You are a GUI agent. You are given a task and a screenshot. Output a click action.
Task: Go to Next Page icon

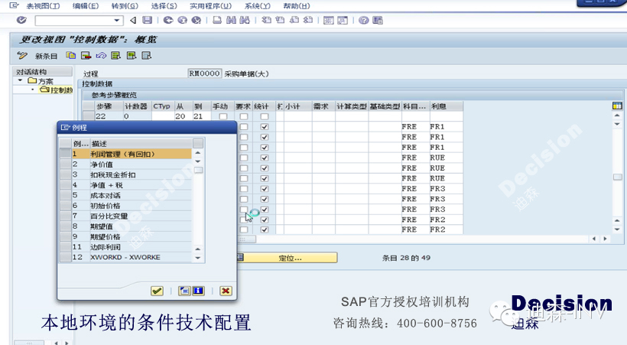click(x=294, y=20)
